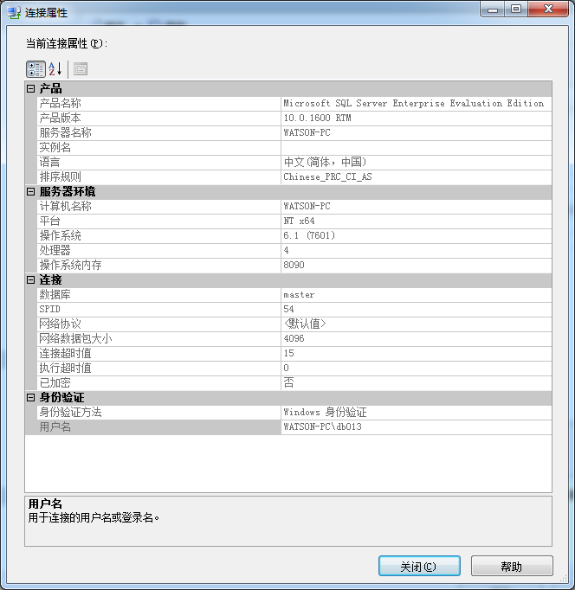This screenshot has width=575, height=590.
Task: Click the master database value
Action: click(299, 294)
